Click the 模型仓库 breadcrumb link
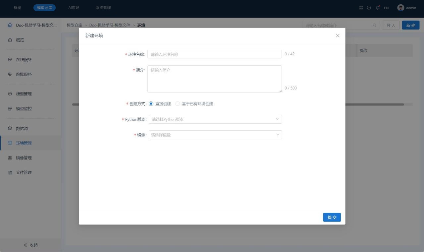Viewport: 424px width, 252px height. click(74, 25)
